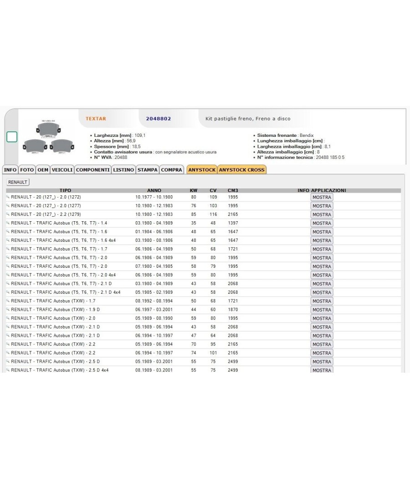Click magnifier icon for Trafic T5,T6,T7 2.1 D 4x4
Screen dimensions: 410x479
(x=8, y=292)
